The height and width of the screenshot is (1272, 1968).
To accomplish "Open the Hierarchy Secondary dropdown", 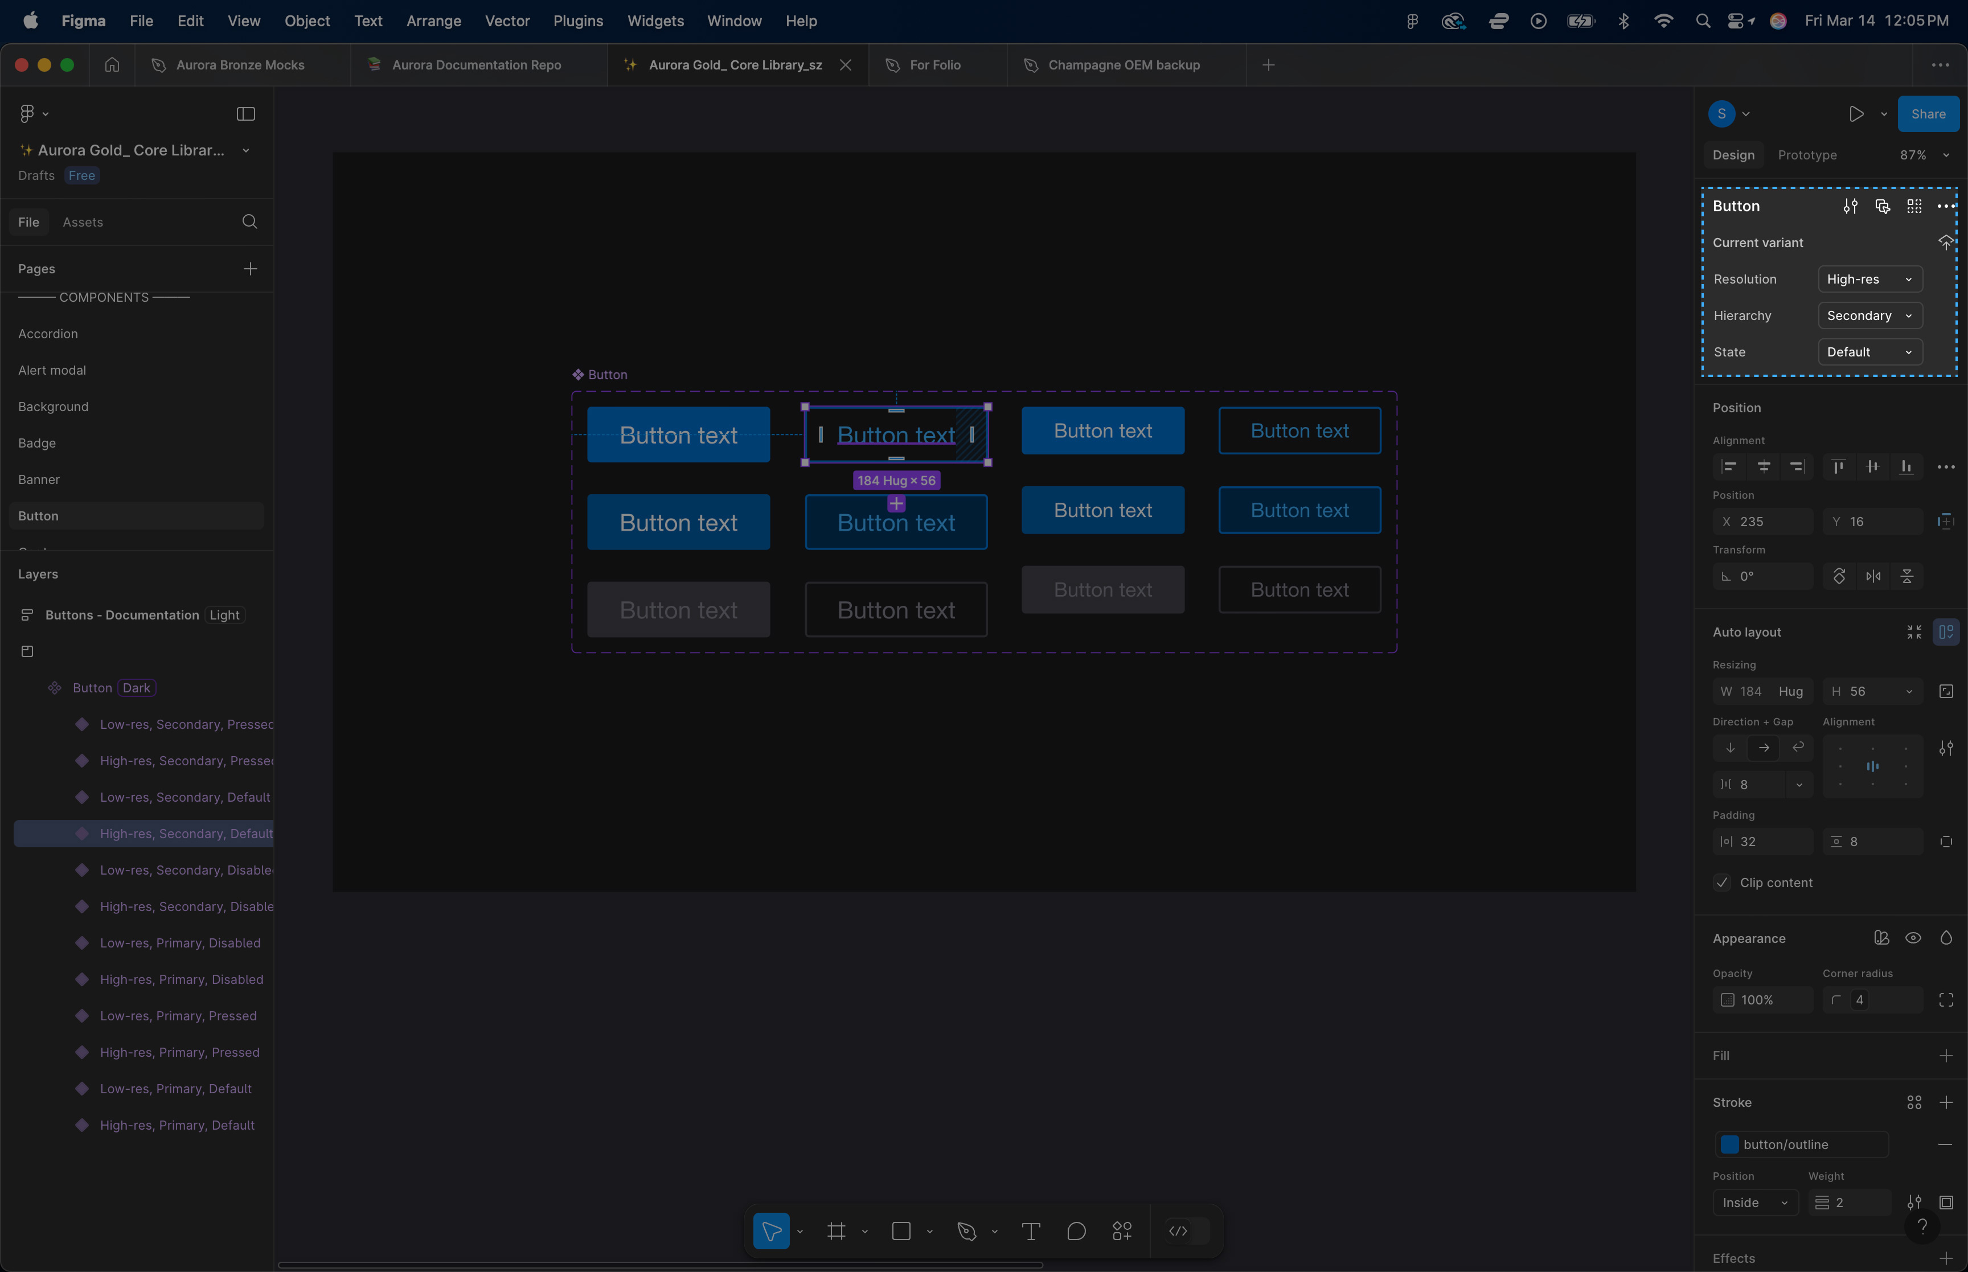I will (x=1869, y=315).
